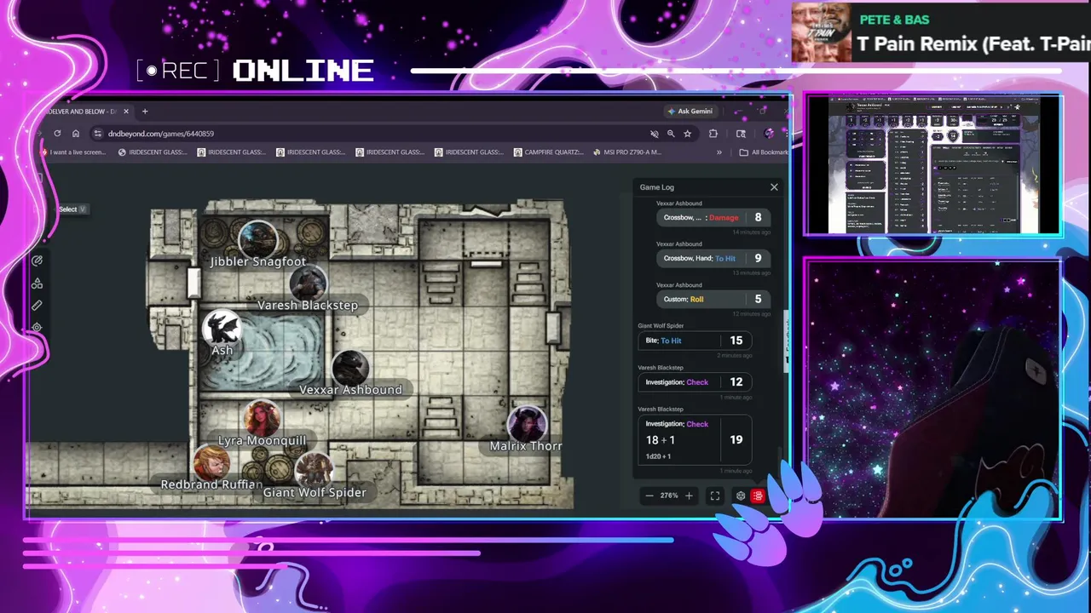
Task: Select the Target ping tool
Action: [x=37, y=327]
